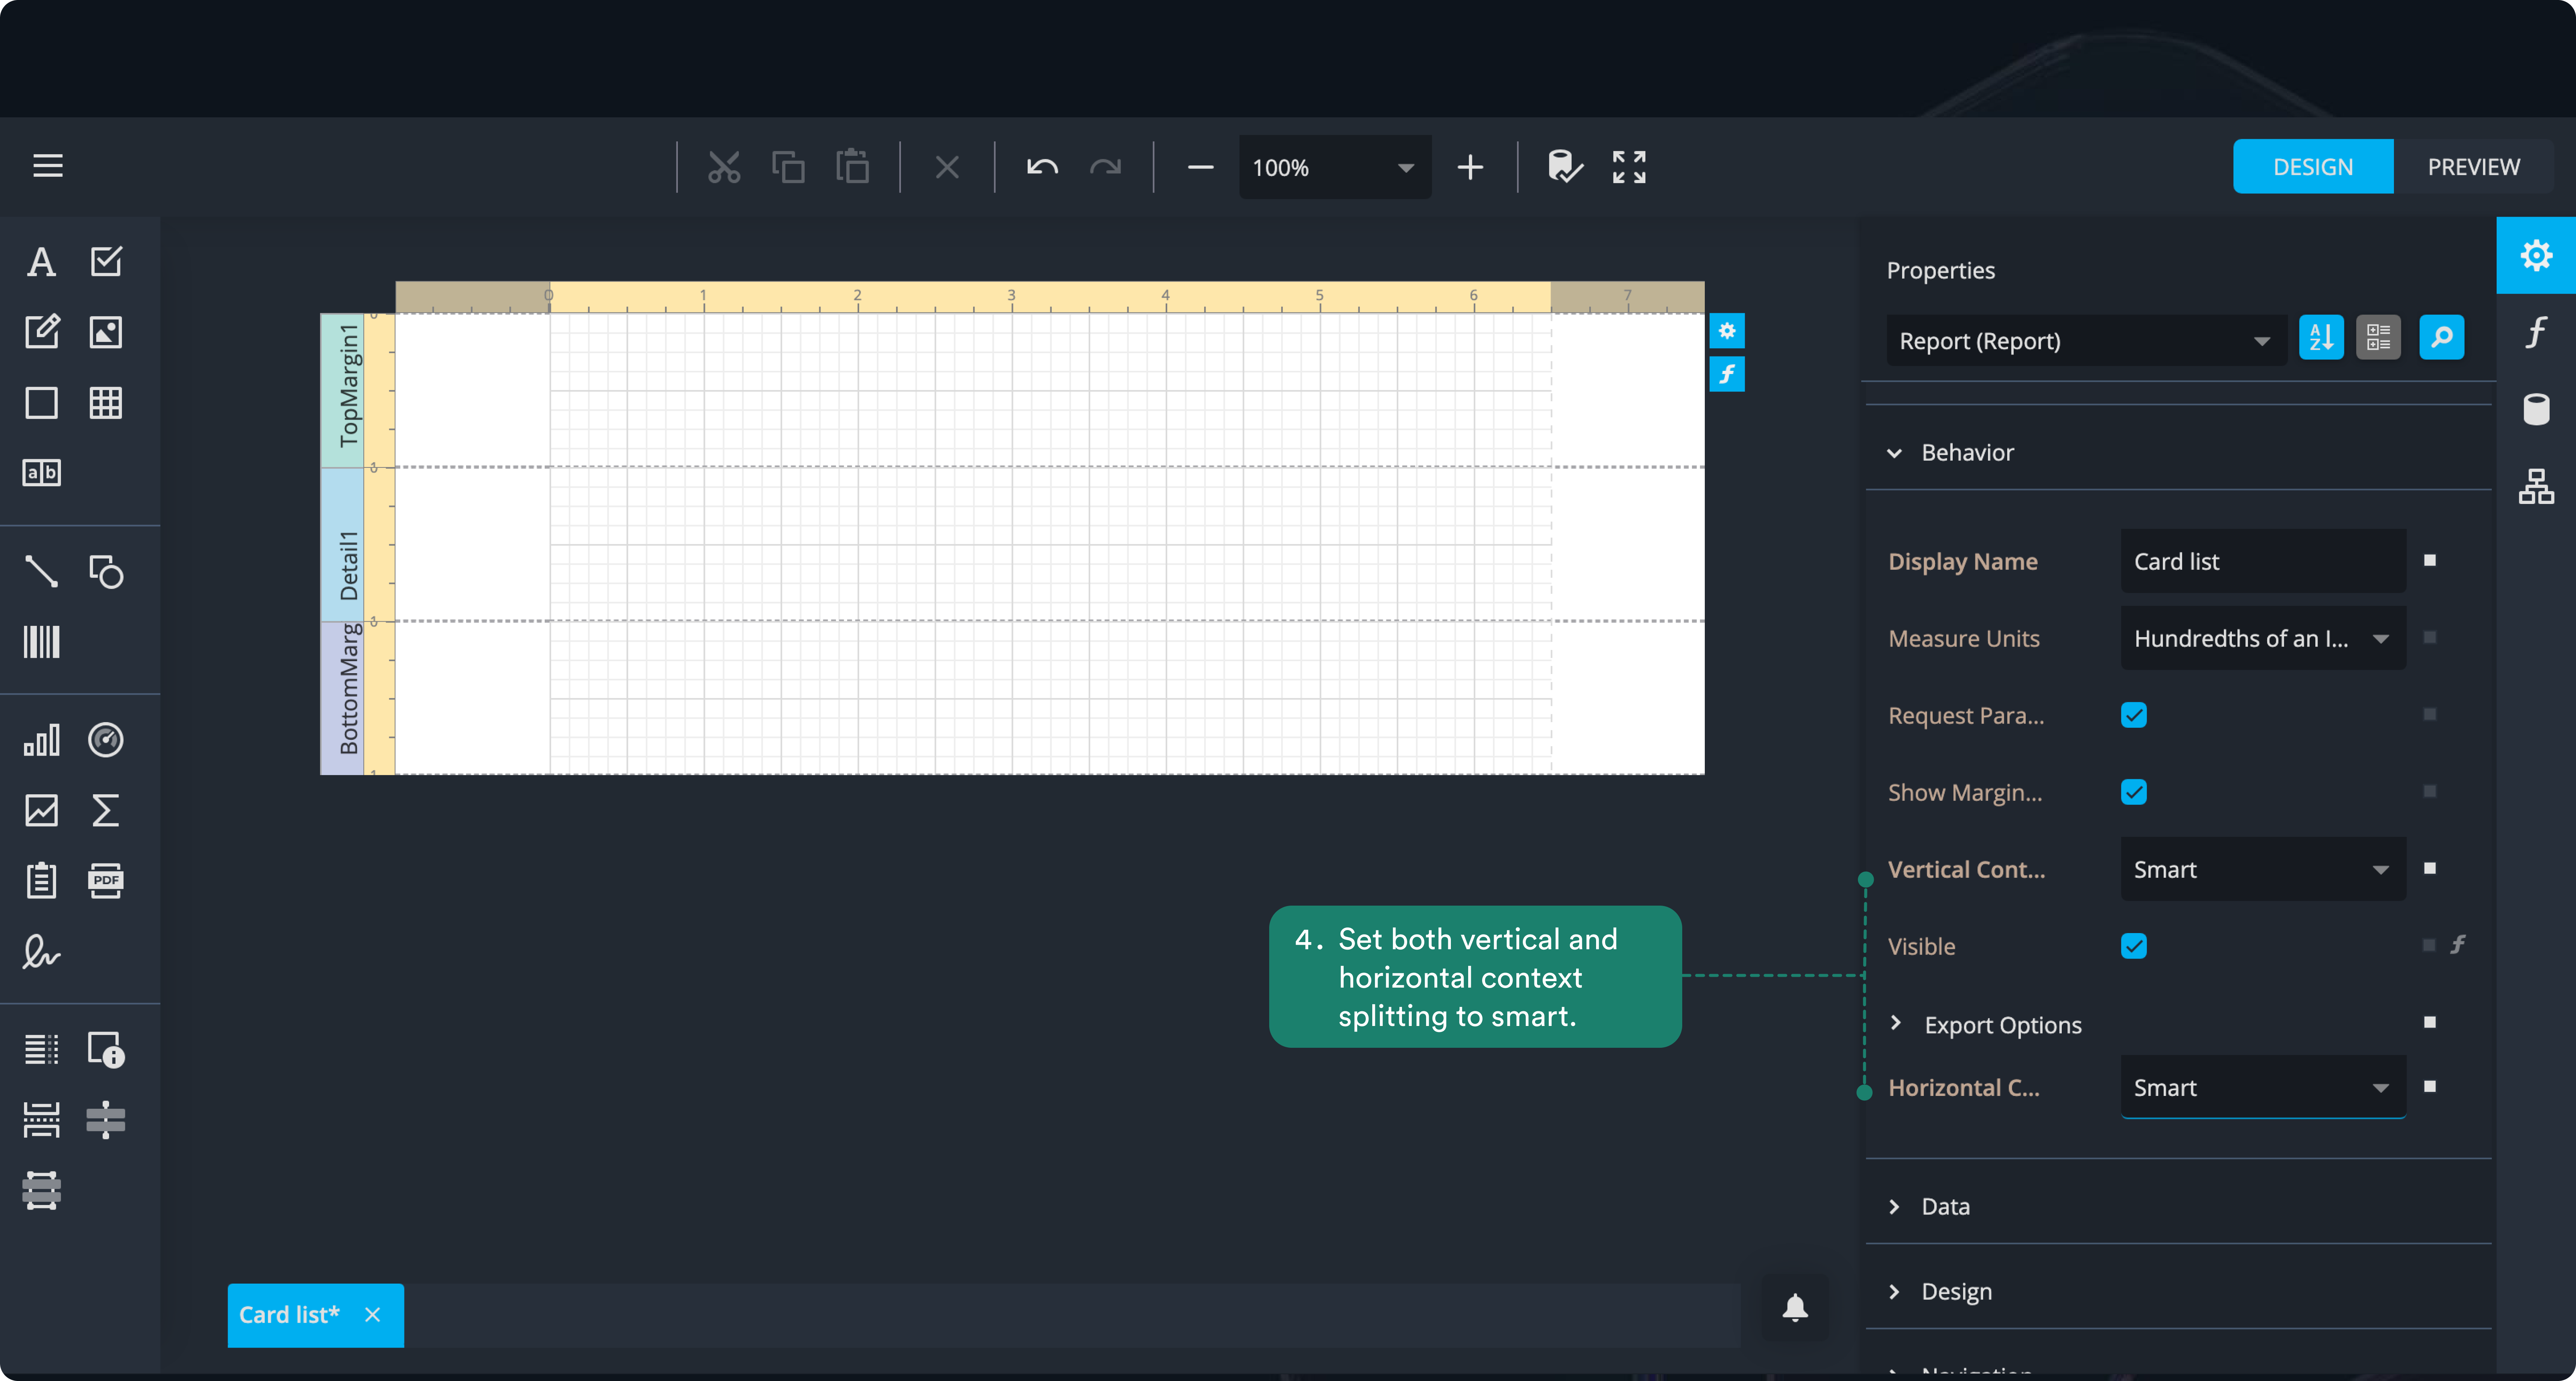Open the design surface smart tag gear
Screen dimensions: 2576x1381
coord(1727,331)
